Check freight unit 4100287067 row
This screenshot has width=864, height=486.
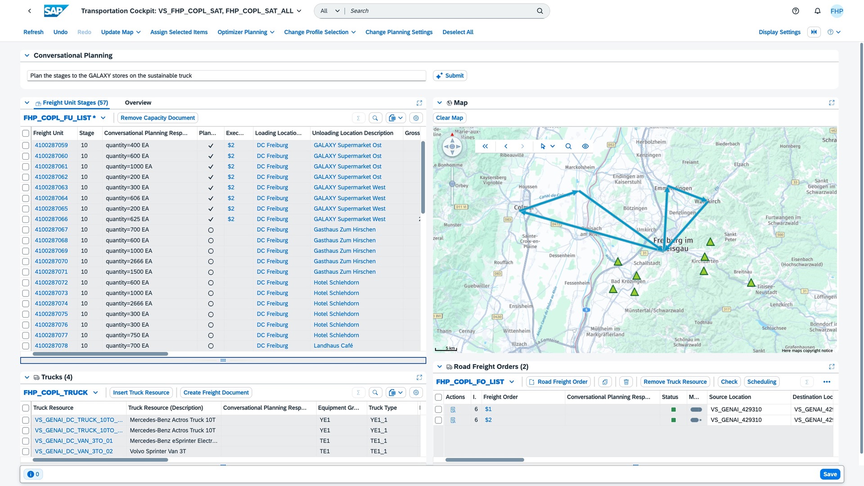(26, 230)
